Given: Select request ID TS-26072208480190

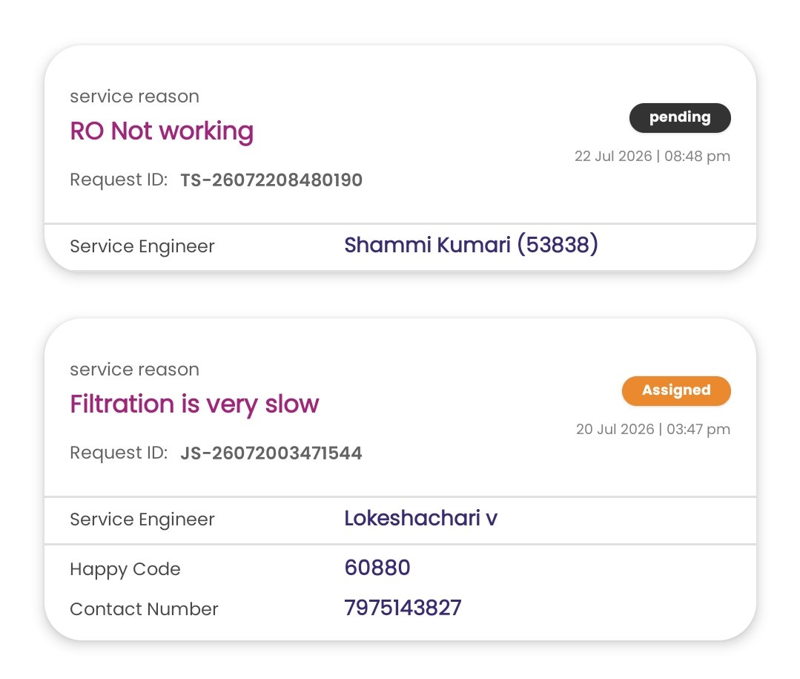Looking at the screenshot, I should point(271,180).
